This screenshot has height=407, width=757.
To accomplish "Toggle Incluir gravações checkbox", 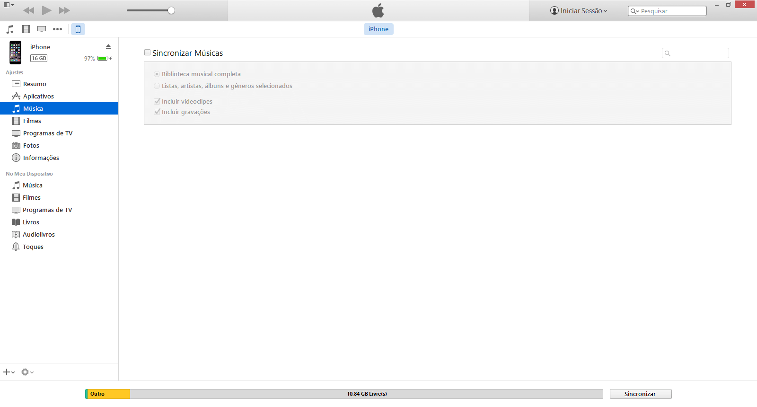I will coord(157,112).
